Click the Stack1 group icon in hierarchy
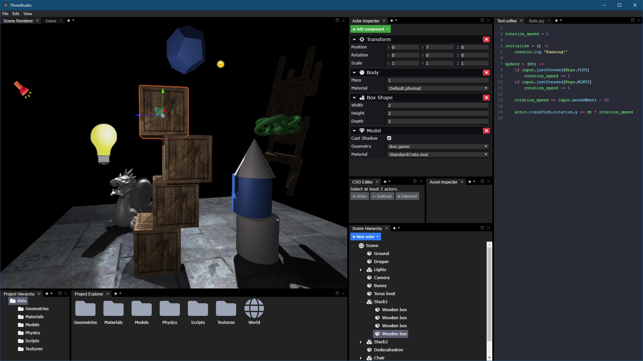The image size is (643, 361). point(369,302)
